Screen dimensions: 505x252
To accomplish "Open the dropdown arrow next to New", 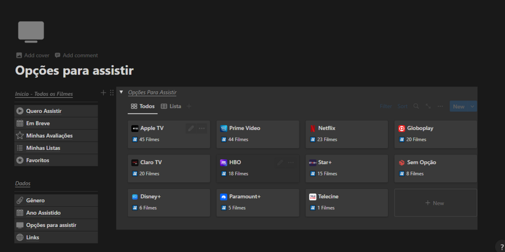I will [472, 106].
